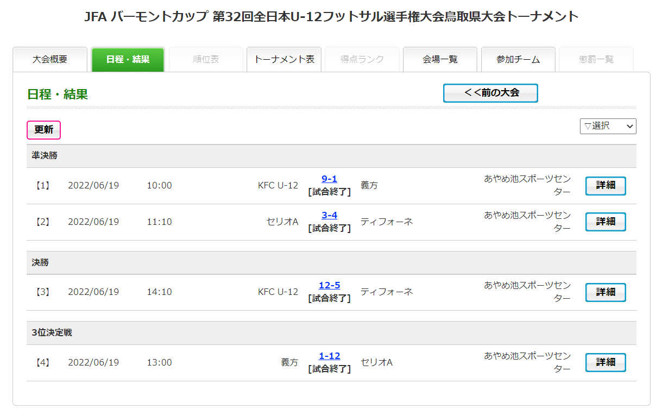Open the 12-5 score link for the final

[x=330, y=285]
